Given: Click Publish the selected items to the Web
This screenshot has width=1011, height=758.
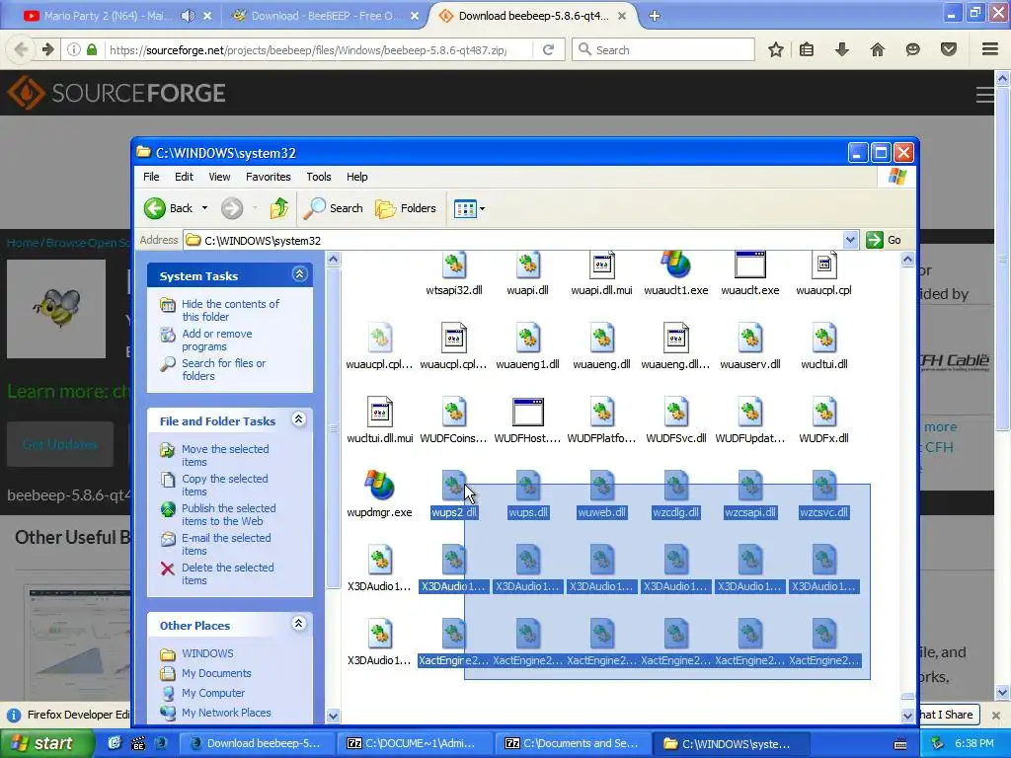Looking at the screenshot, I should 228,514.
